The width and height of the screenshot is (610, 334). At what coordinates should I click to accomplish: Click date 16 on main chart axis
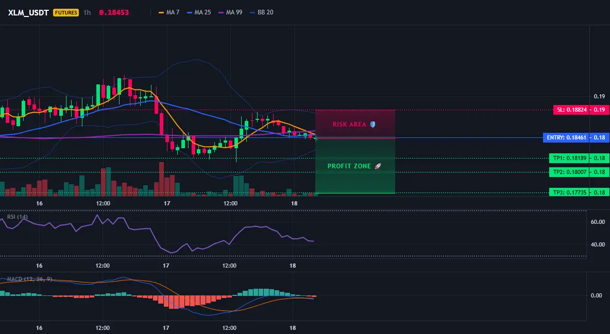(39, 203)
